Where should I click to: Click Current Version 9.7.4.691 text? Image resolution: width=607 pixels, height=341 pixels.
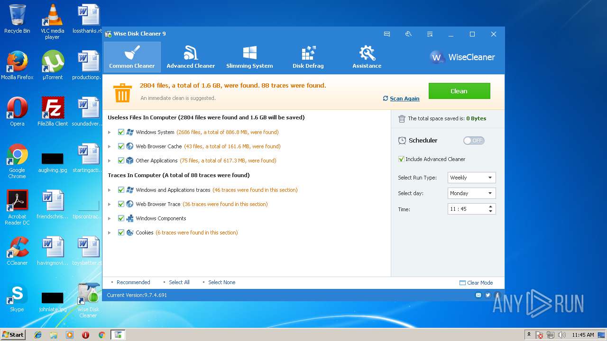[137, 295]
